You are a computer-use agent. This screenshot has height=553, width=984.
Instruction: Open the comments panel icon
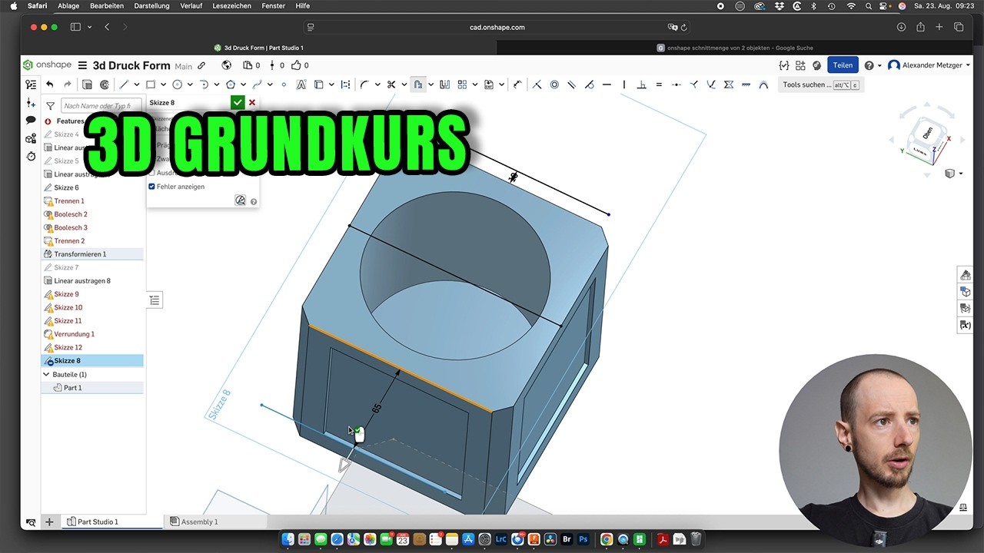pyautogui.click(x=31, y=120)
